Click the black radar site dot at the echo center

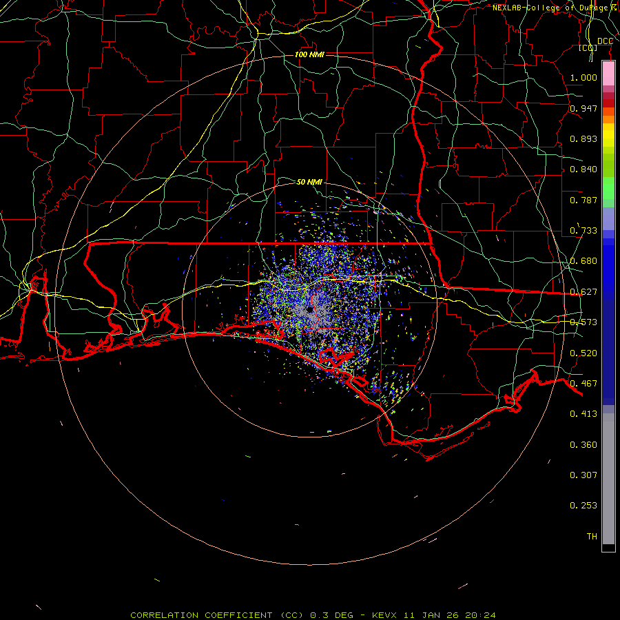[x=309, y=309]
